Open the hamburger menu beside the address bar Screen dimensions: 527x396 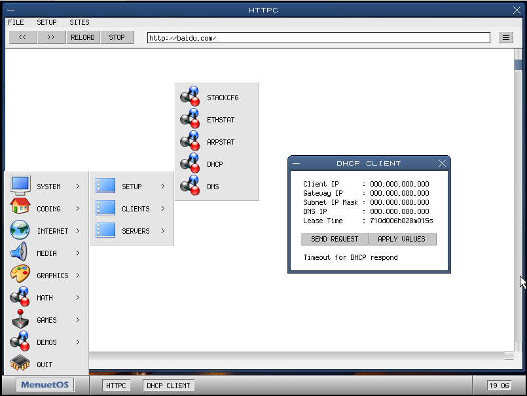click(506, 38)
